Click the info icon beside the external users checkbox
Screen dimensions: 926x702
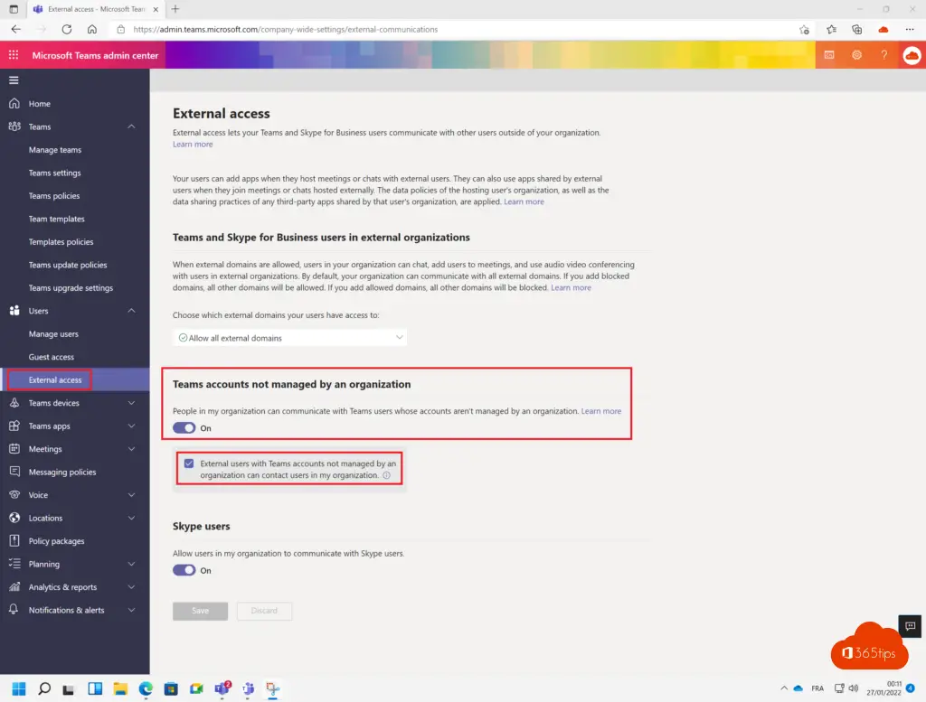click(387, 475)
